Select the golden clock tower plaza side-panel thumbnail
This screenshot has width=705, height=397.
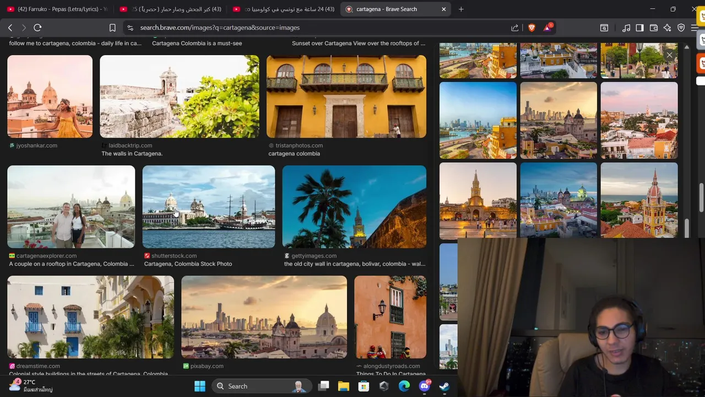click(x=478, y=201)
